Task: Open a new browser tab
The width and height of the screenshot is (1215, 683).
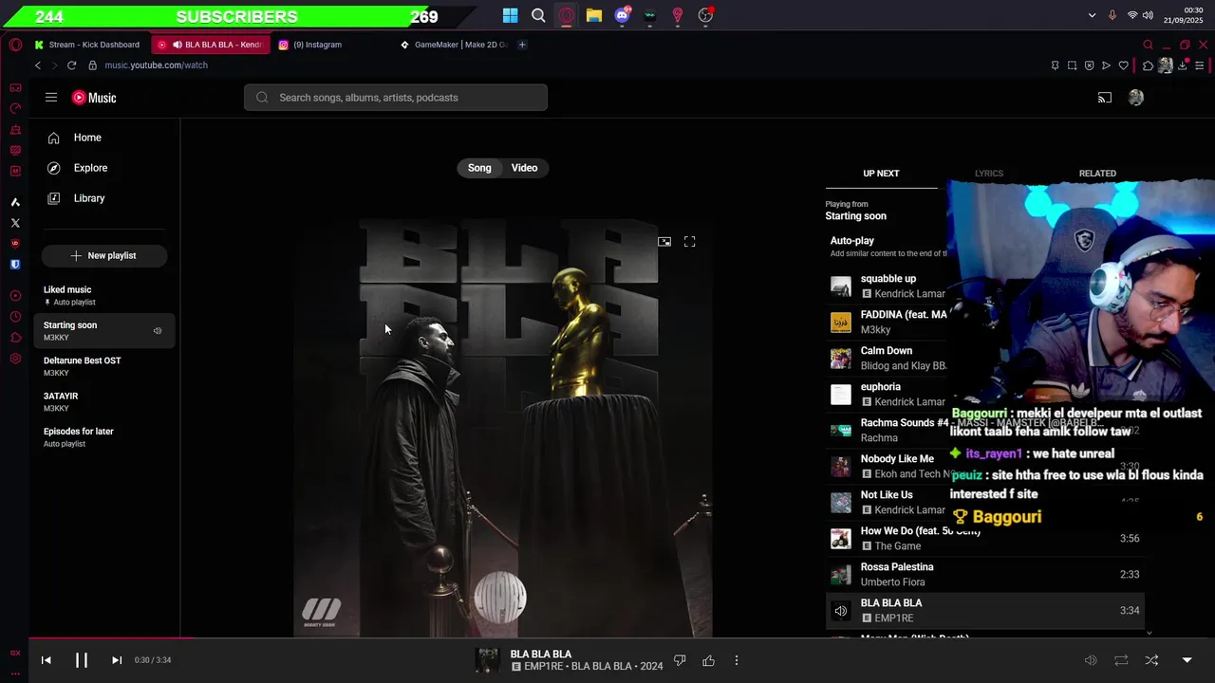Action: pyautogui.click(x=522, y=45)
